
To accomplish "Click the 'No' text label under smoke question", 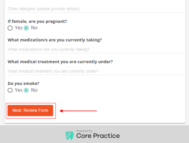I will (34, 90).
